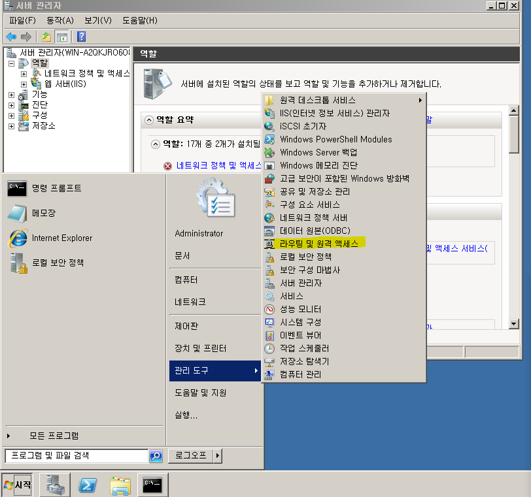Click the 프로그램 및 파일 검색 field

coord(77,456)
